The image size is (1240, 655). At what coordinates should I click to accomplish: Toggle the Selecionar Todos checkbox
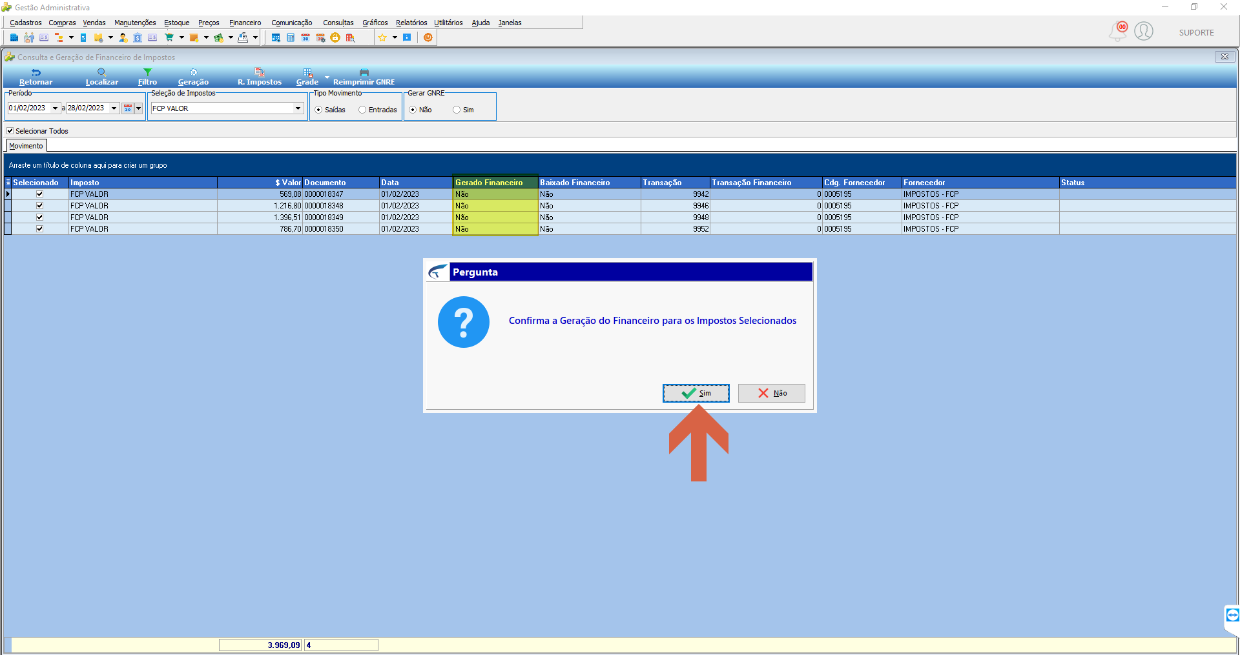point(10,131)
